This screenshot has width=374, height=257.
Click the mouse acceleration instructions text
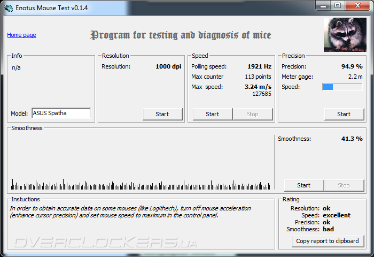[x=130, y=212]
